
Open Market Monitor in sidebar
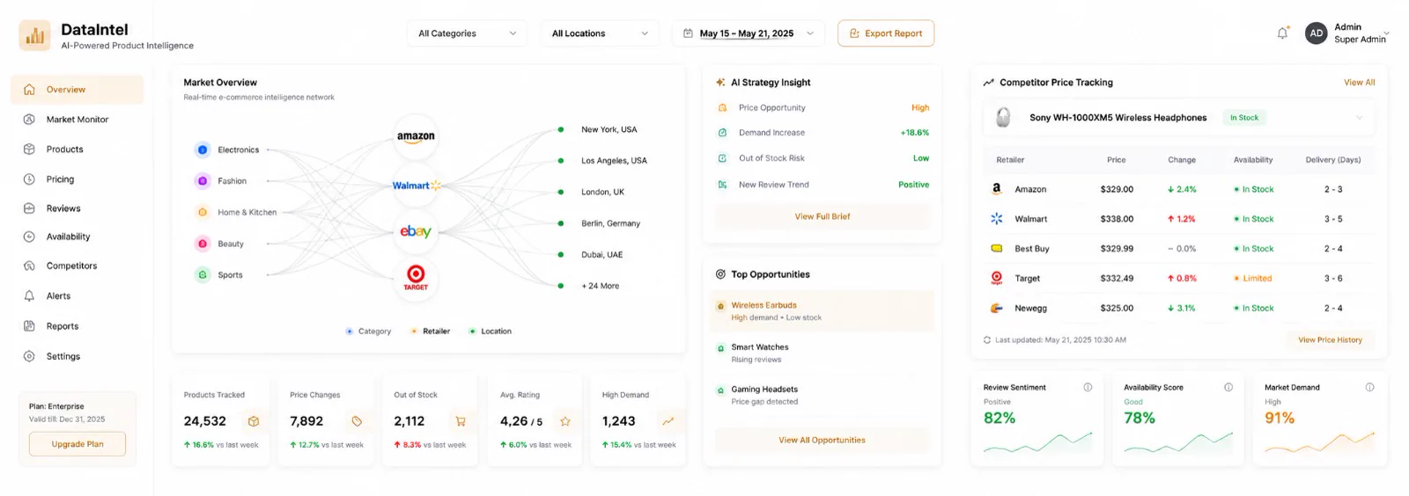click(77, 120)
